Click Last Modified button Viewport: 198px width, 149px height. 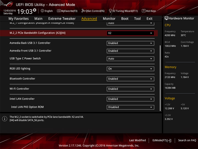coord(137,140)
